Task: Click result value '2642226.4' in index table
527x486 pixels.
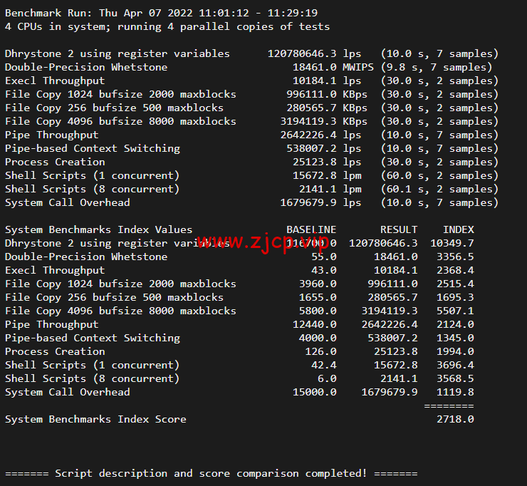Action: (x=390, y=324)
